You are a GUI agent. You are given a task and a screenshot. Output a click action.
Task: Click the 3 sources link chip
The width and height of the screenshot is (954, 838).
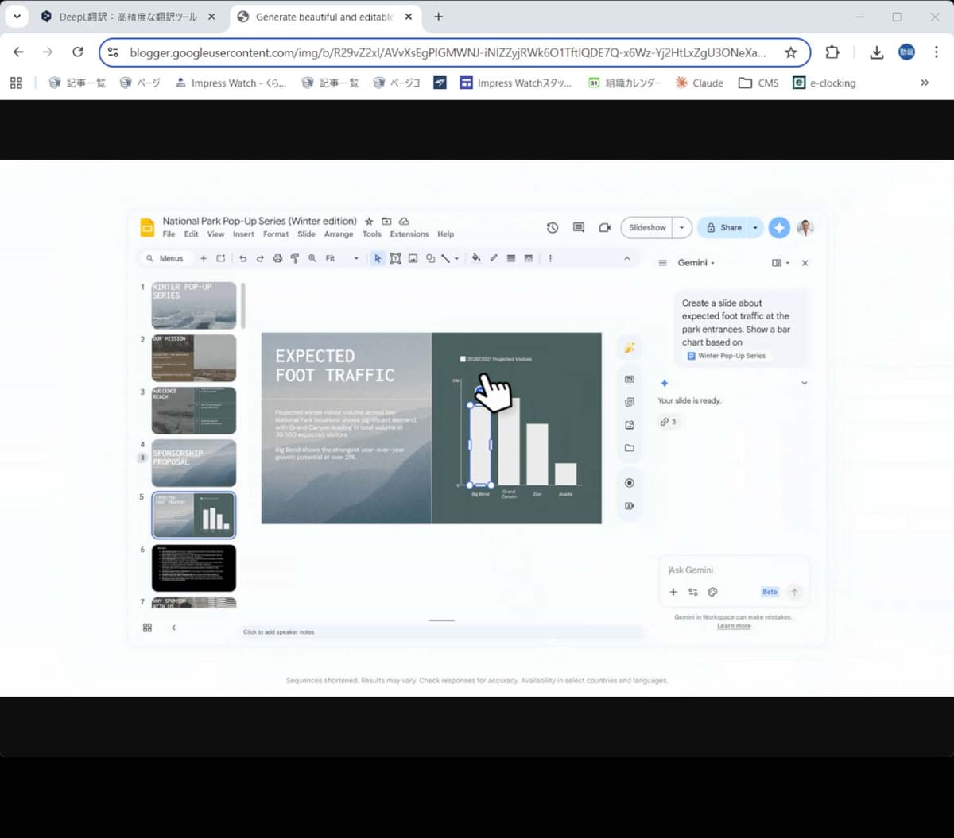[x=668, y=422]
